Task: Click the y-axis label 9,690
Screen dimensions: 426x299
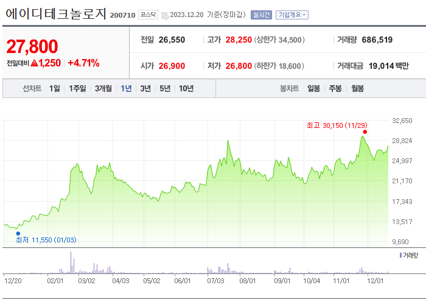Action: point(400,242)
